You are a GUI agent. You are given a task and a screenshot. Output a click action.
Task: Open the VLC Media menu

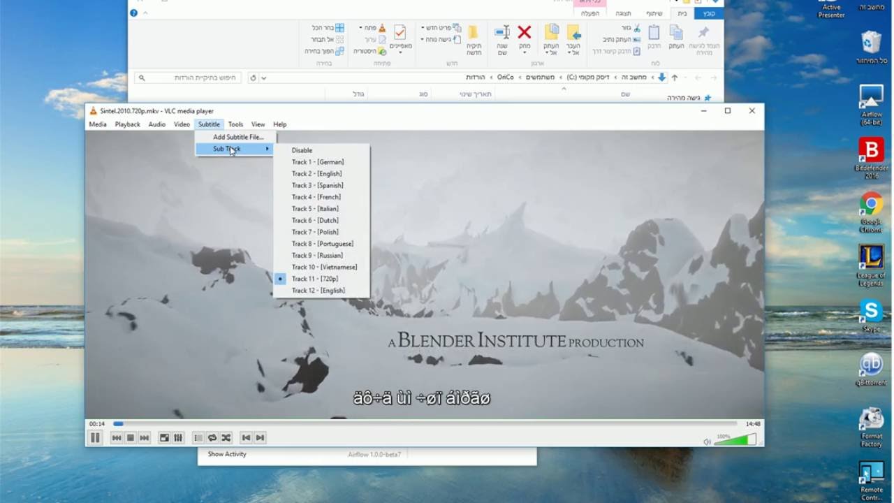(98, 124)
